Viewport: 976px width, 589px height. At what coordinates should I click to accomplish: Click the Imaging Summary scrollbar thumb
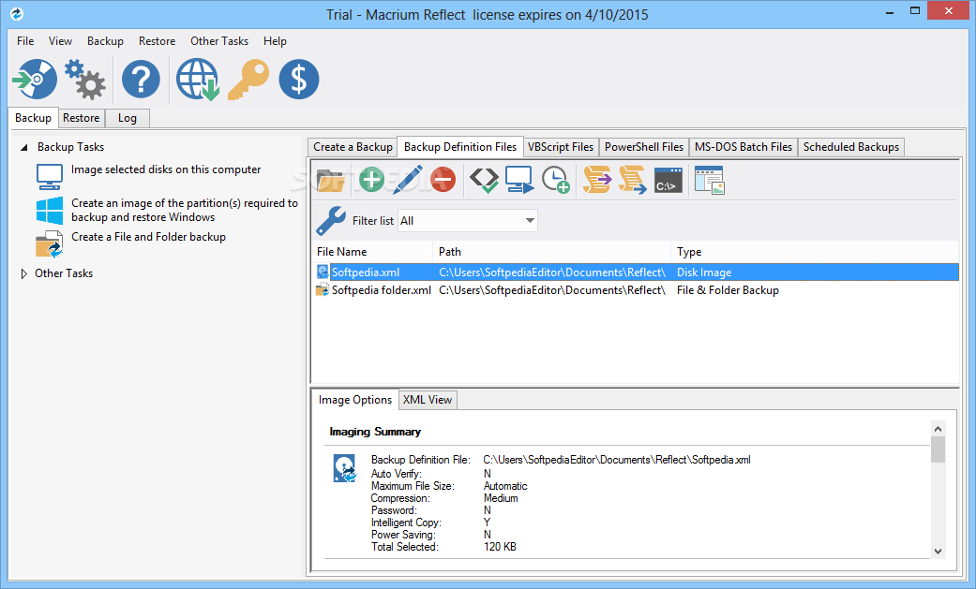(x=938, y=449)
